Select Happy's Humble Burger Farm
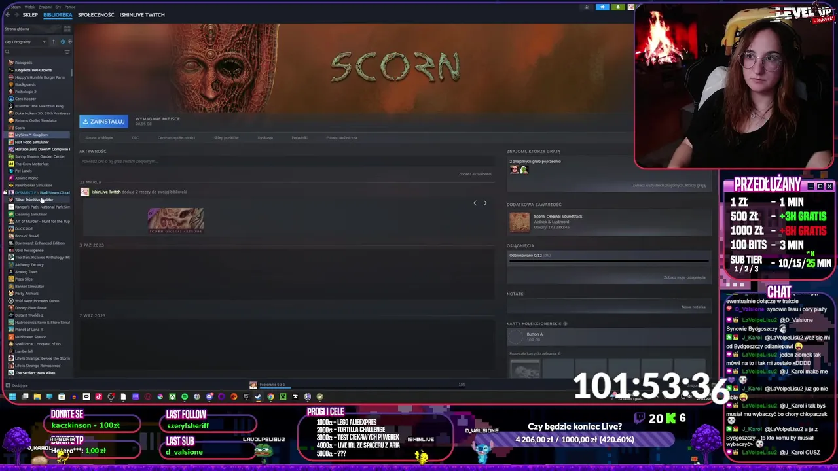Viewport: 838px width, 471px height. click(39, 77)
